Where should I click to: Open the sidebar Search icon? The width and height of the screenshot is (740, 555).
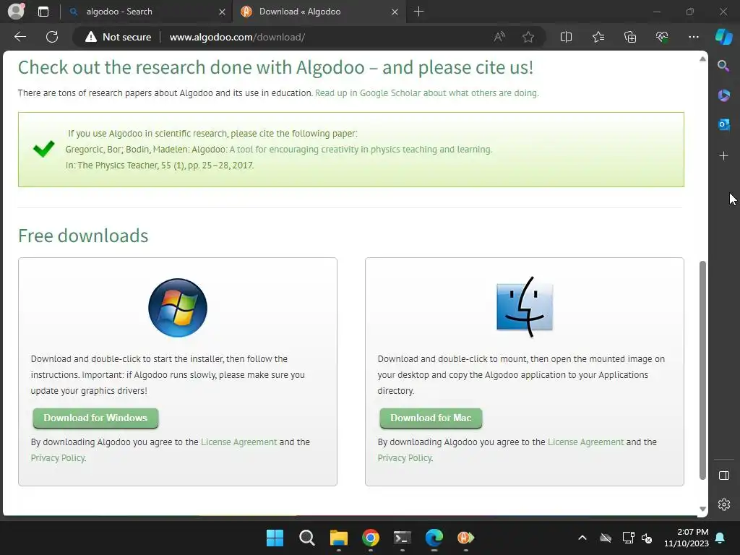tap(723, 66)
